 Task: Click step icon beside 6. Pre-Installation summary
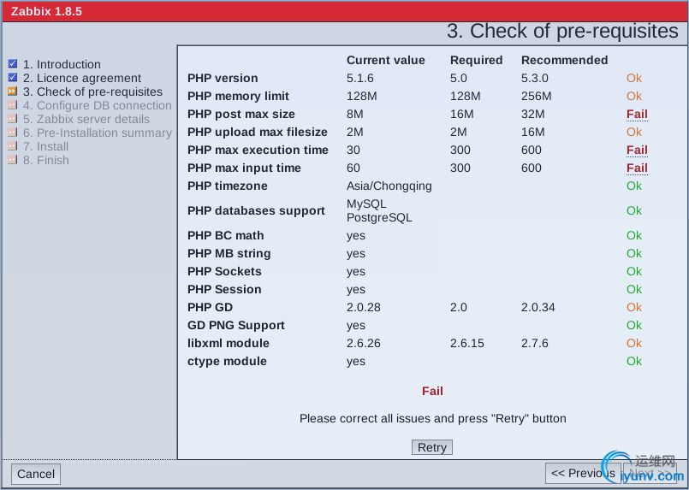13,133
